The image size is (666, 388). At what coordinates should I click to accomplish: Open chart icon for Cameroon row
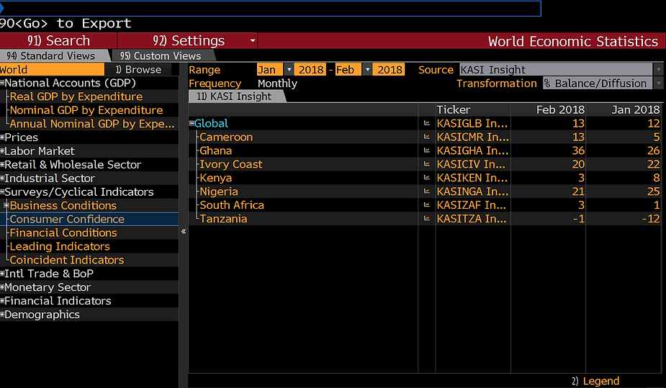pos(427,137)
